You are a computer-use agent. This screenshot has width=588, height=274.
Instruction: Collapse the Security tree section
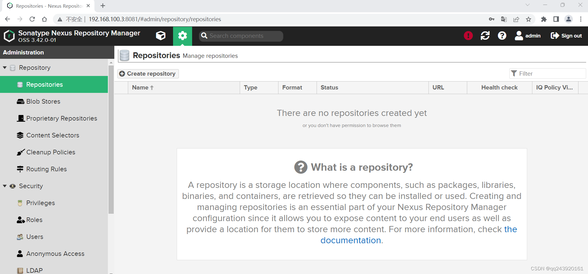(5, 186)
